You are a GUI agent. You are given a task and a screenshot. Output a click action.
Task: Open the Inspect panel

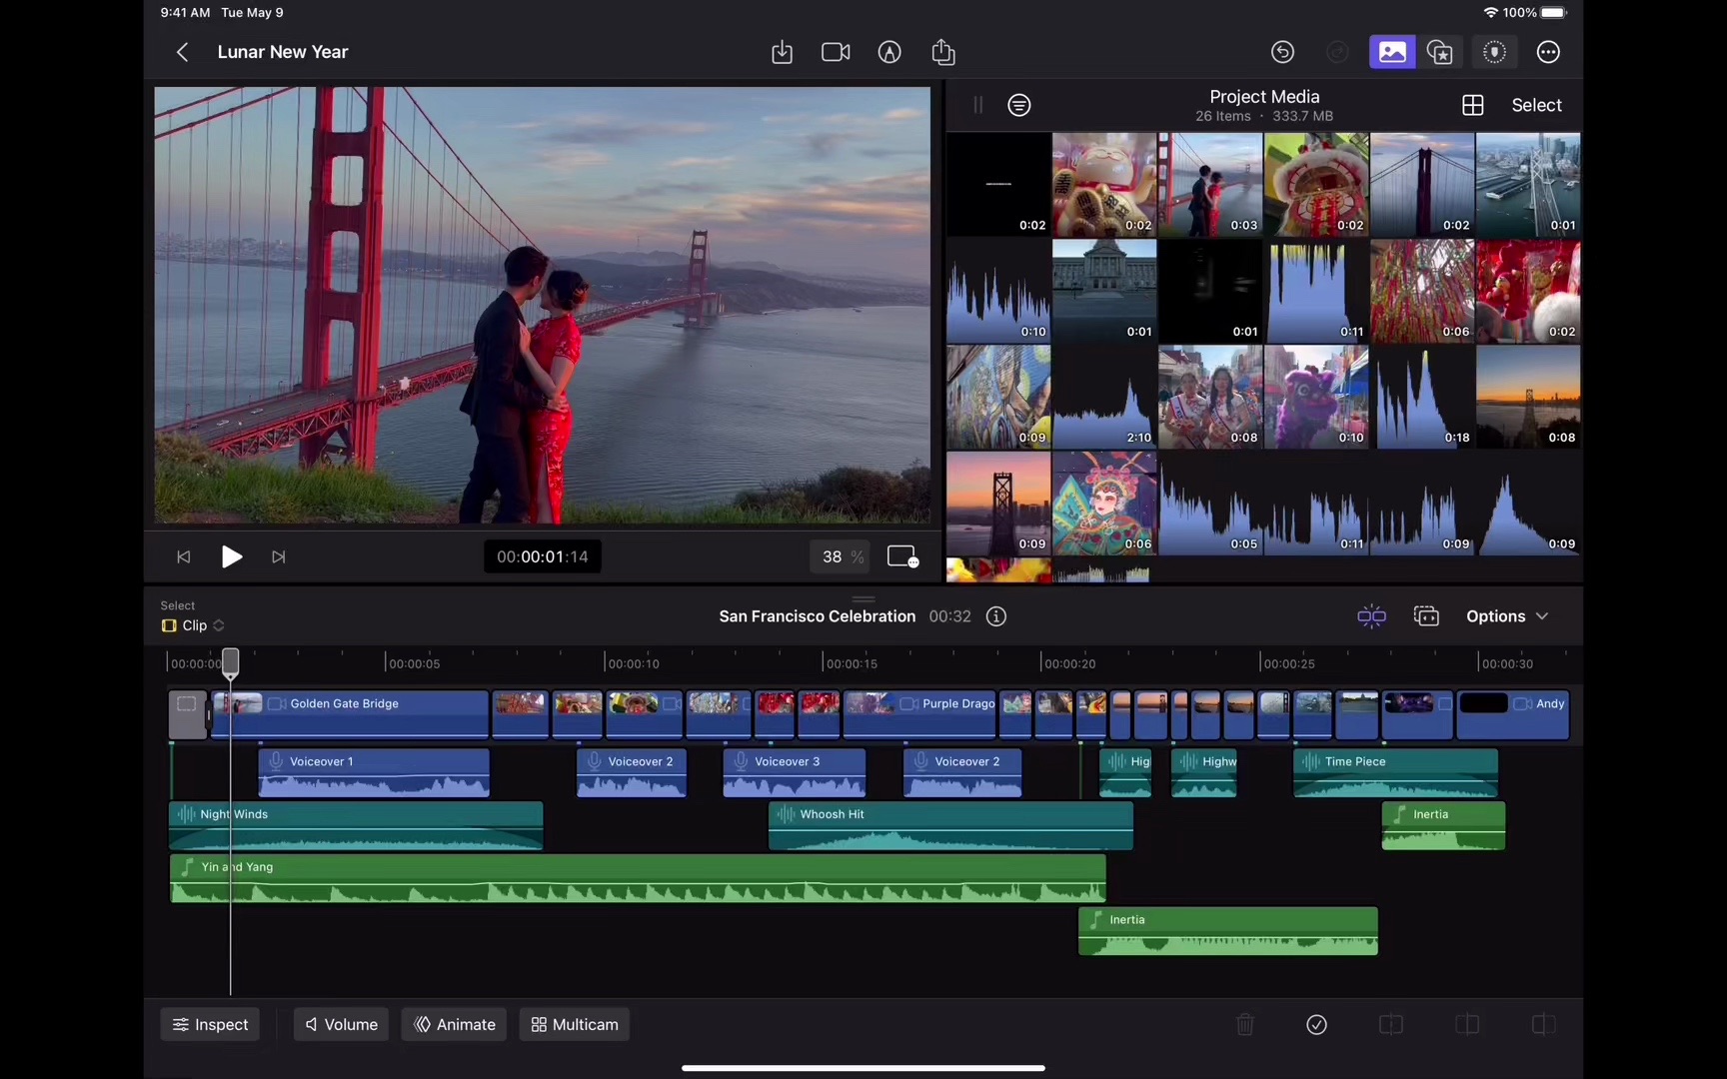pyautogui.click(x=210, y=1024)
